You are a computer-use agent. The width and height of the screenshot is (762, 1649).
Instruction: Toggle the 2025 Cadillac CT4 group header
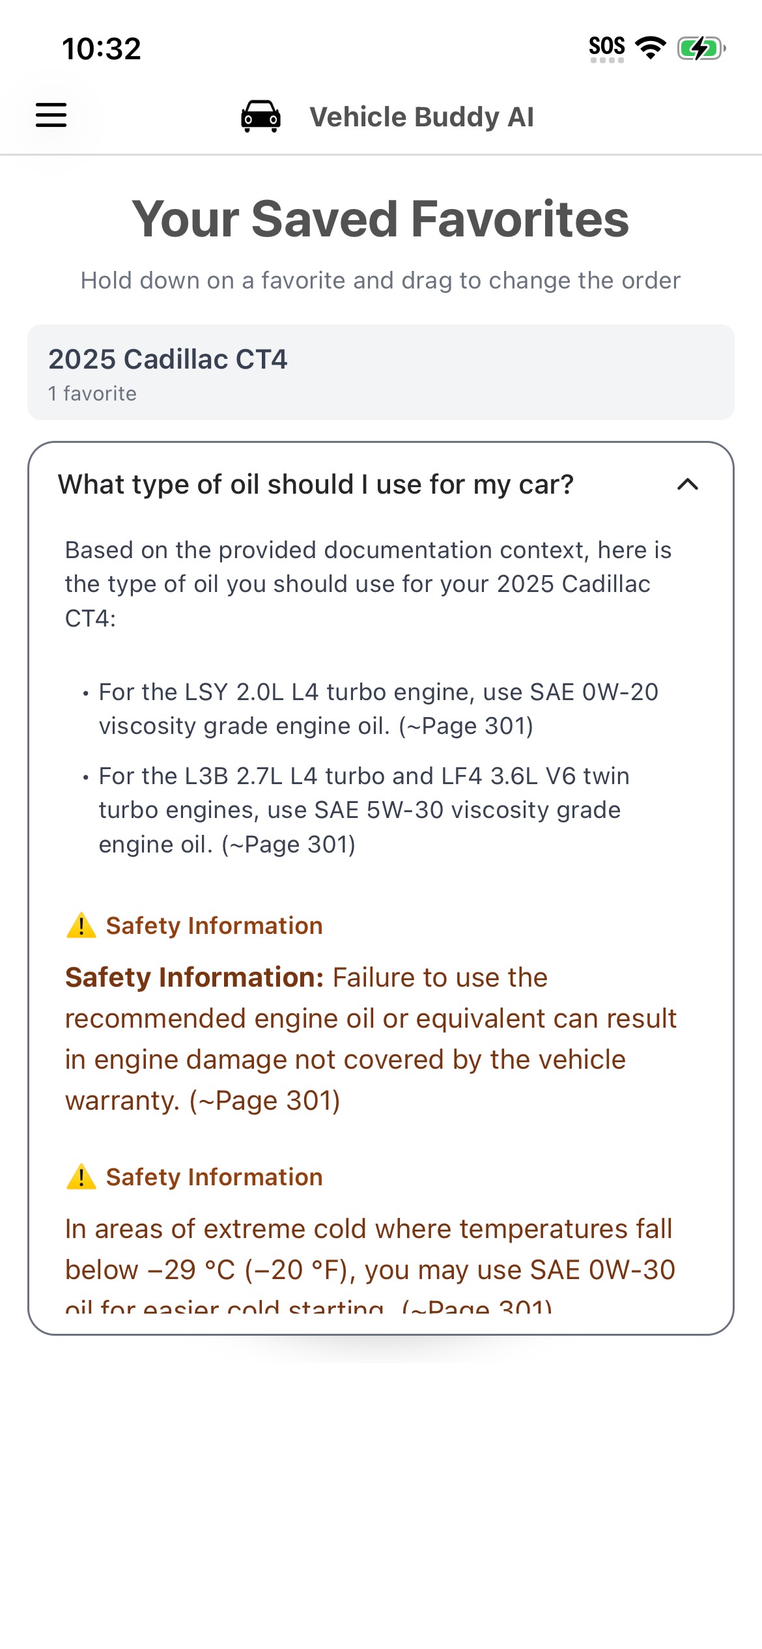pos(381,373)
